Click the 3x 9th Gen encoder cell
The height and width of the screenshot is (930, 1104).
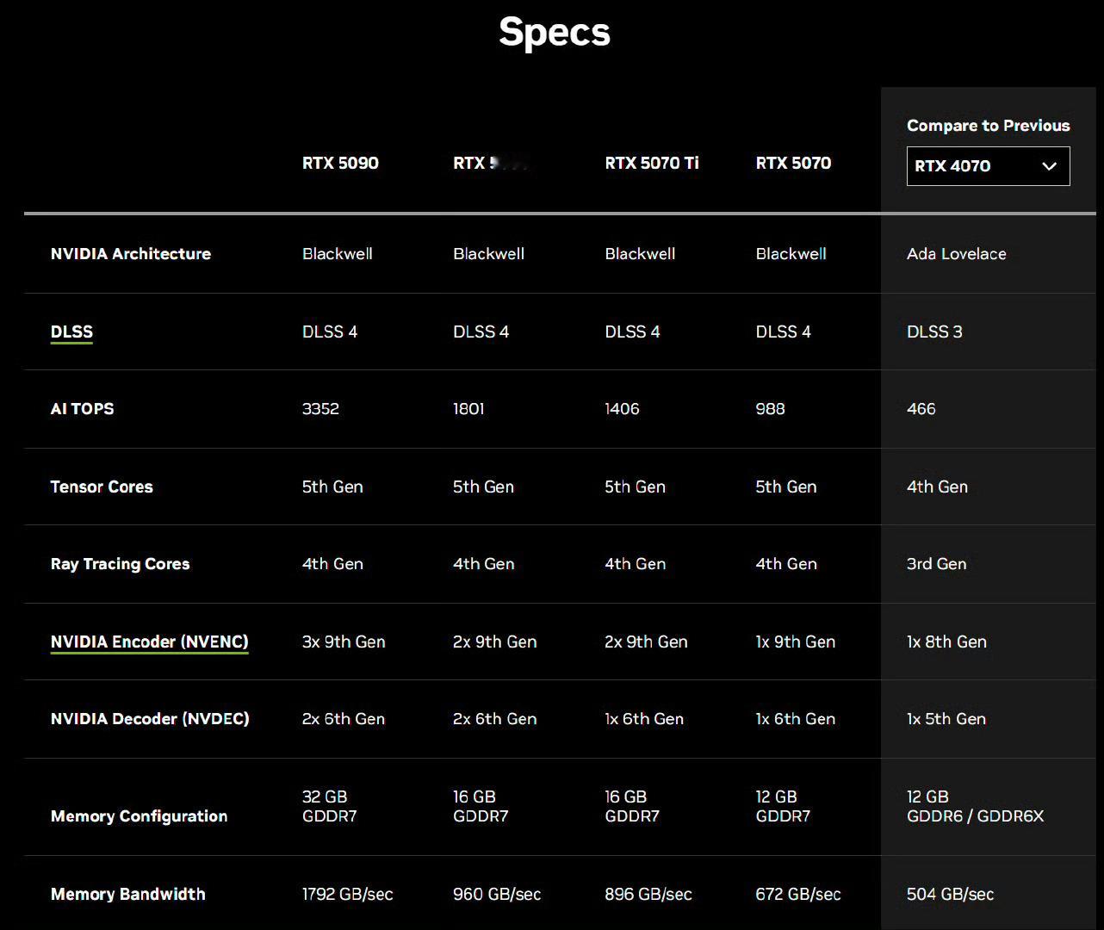coord(344,642)
